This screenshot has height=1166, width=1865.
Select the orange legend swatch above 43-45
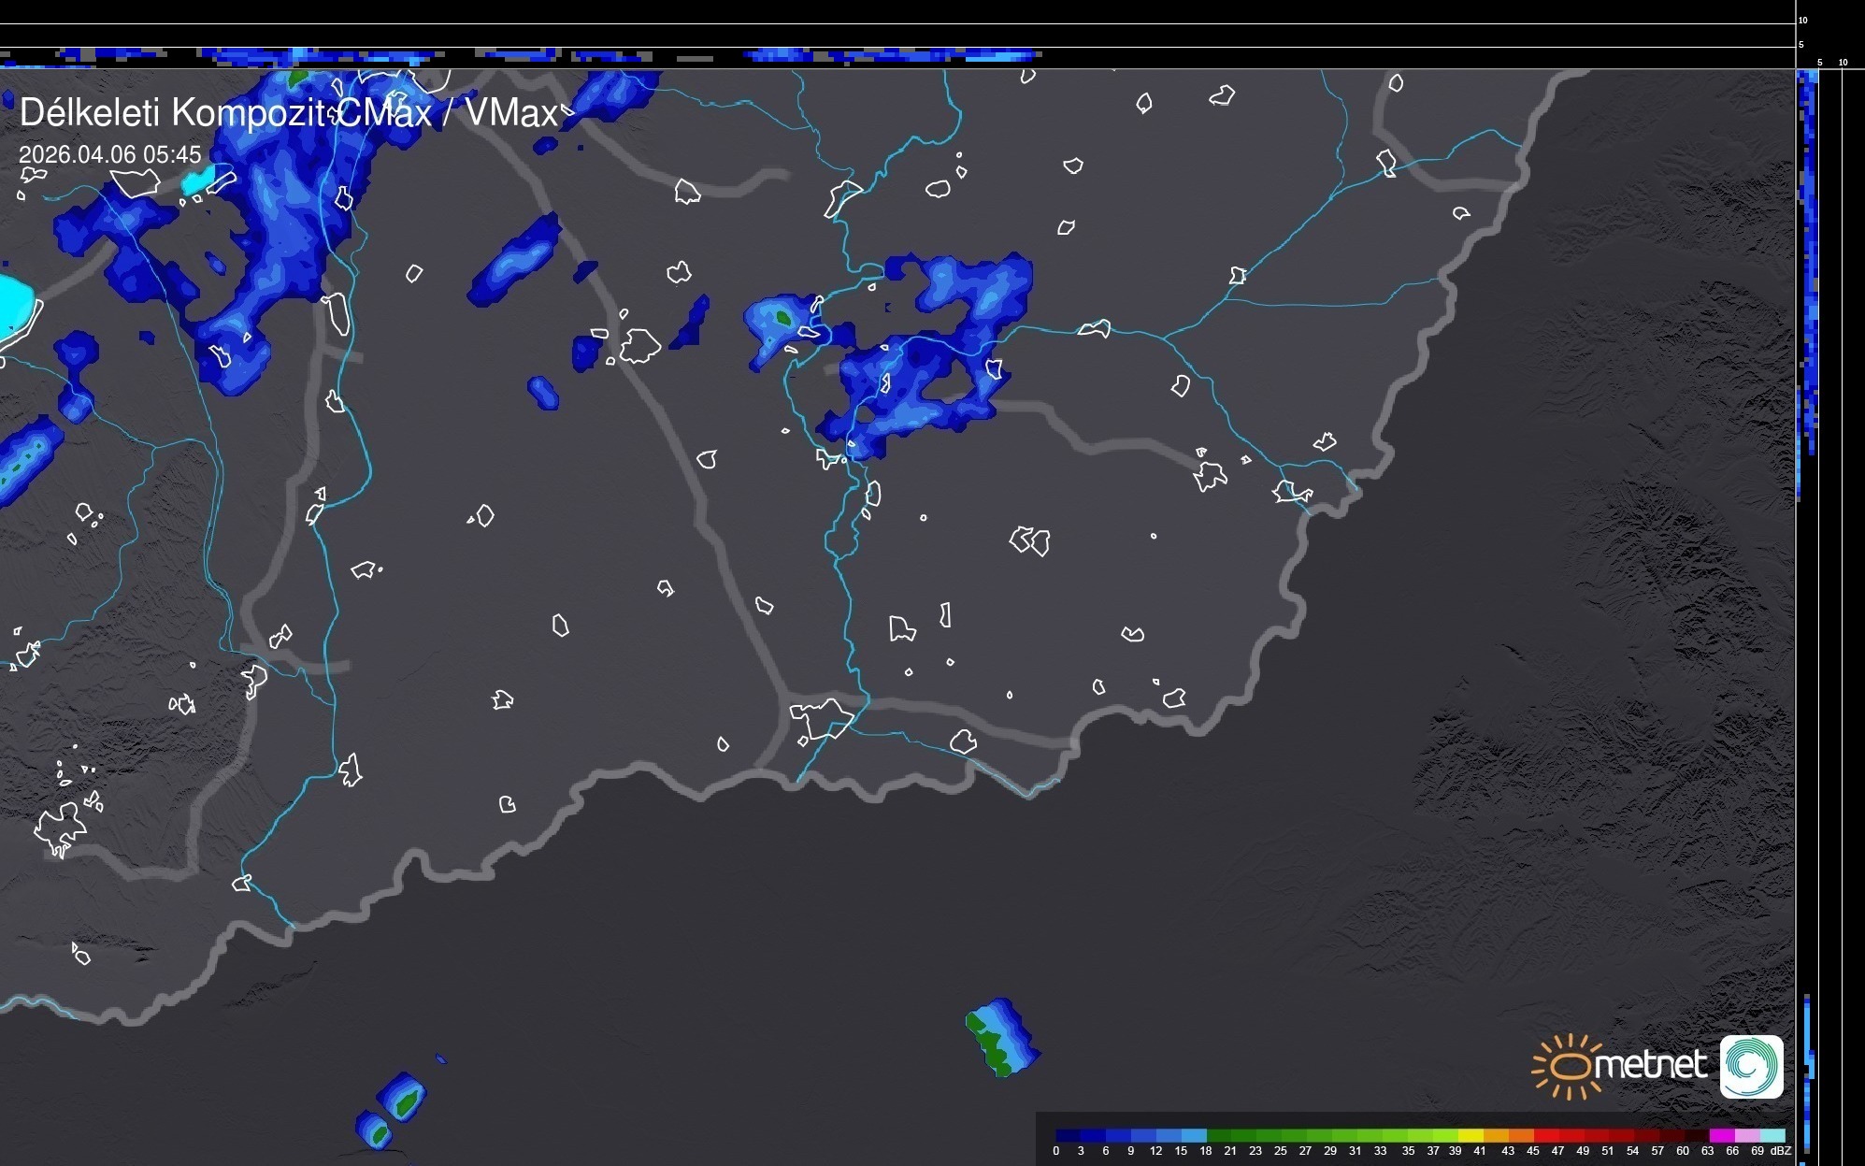tap(1521, 1135)
